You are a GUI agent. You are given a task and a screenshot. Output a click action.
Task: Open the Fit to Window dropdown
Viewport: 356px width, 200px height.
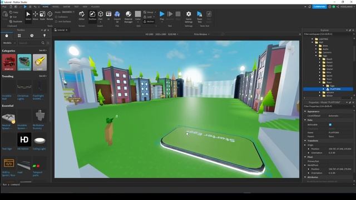(201, 34)
